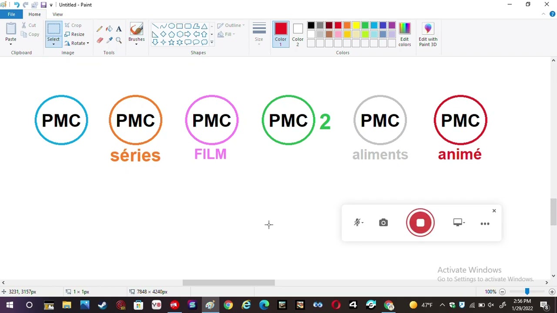The height and width of the screenshot is (313, 557).
Task: Choose the Oval shape
Action: pos(171,26)
